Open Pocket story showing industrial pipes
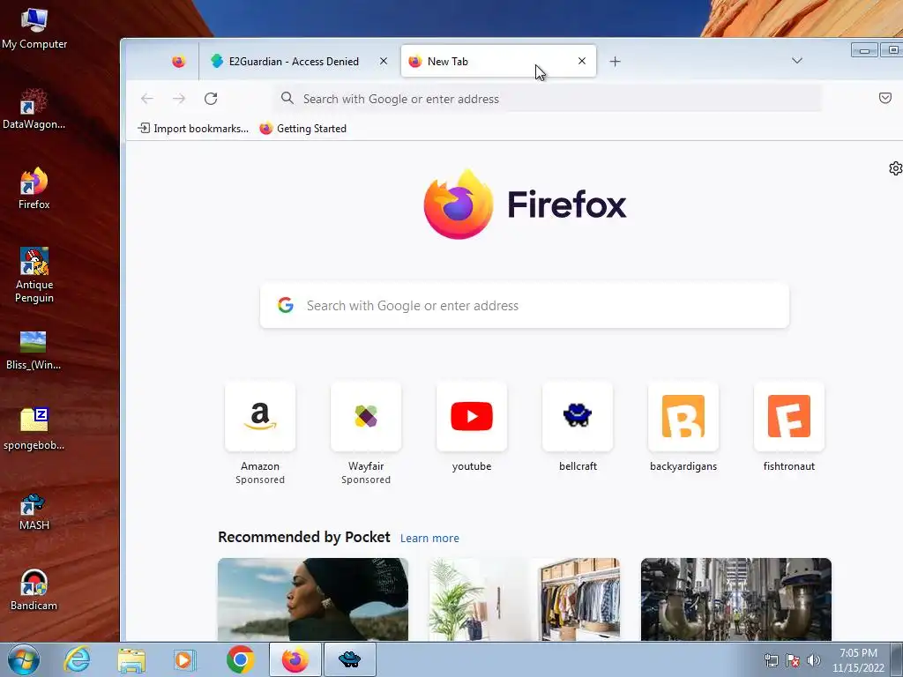Viewport: 903px width, 677px height. click(736, 599)
